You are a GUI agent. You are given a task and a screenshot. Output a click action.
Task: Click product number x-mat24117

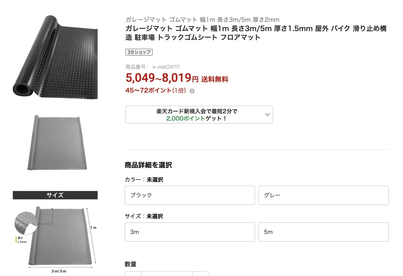point(166,67)
